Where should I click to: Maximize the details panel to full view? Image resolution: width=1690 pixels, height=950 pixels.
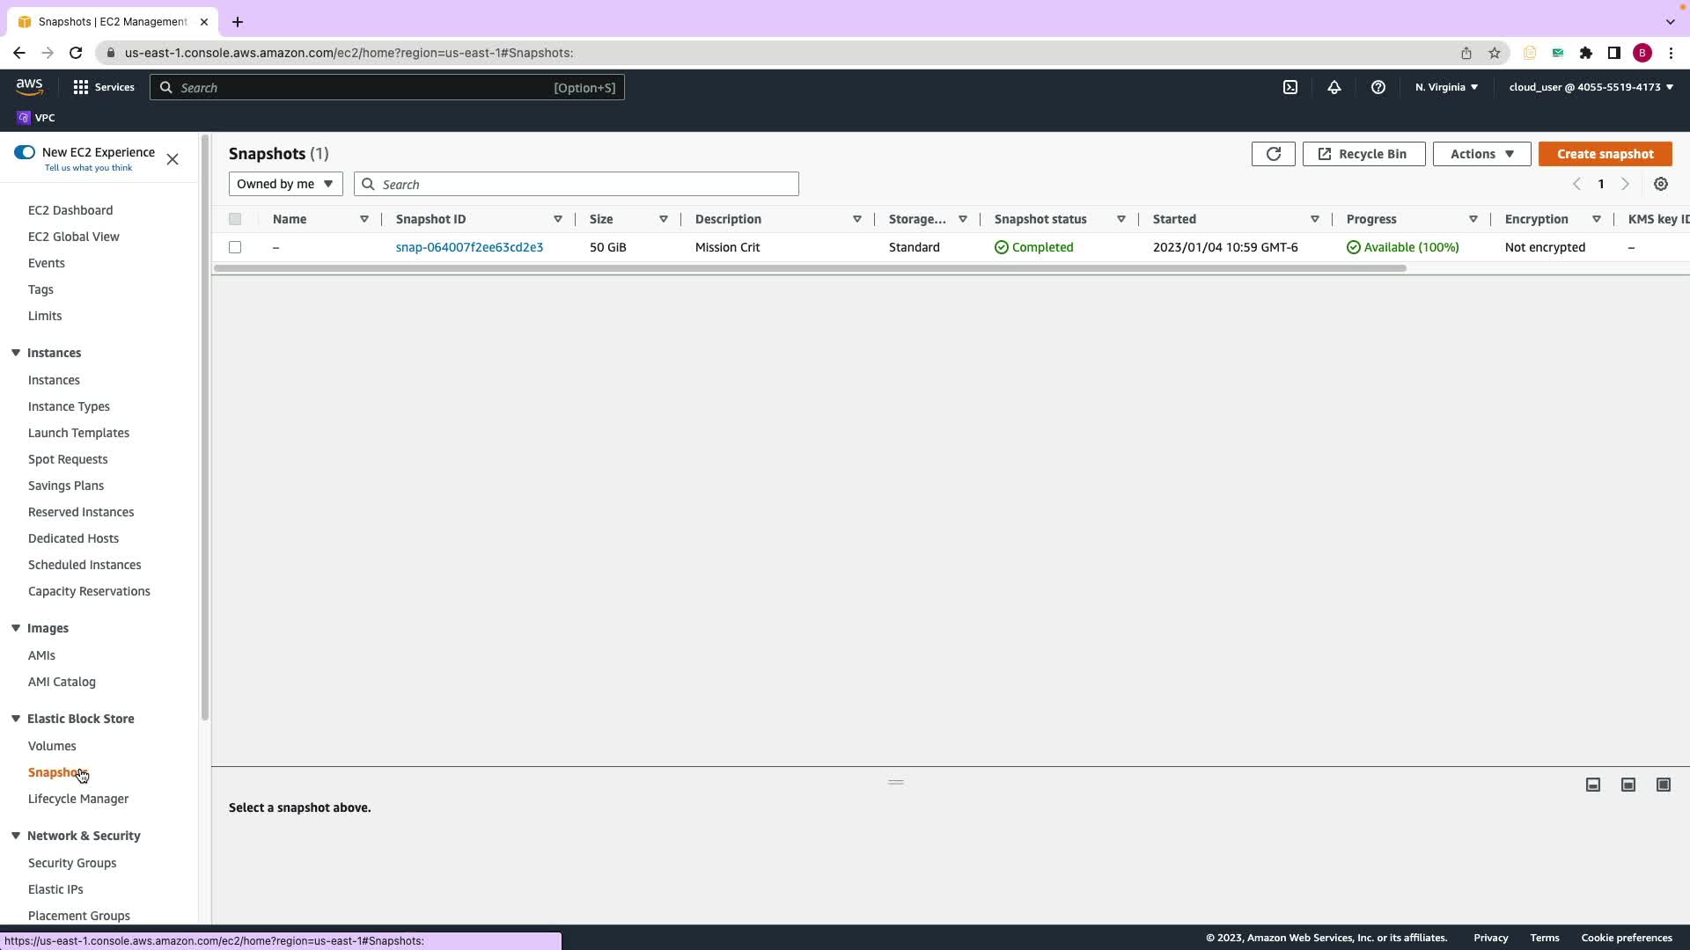click(1664, 785)
